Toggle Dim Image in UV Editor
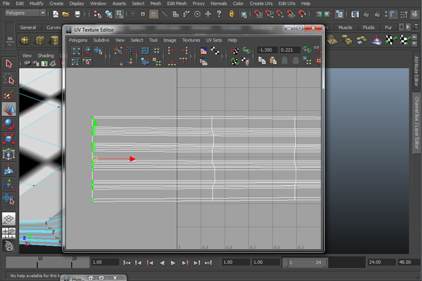The image size is (422, 281). click(203, 62)
